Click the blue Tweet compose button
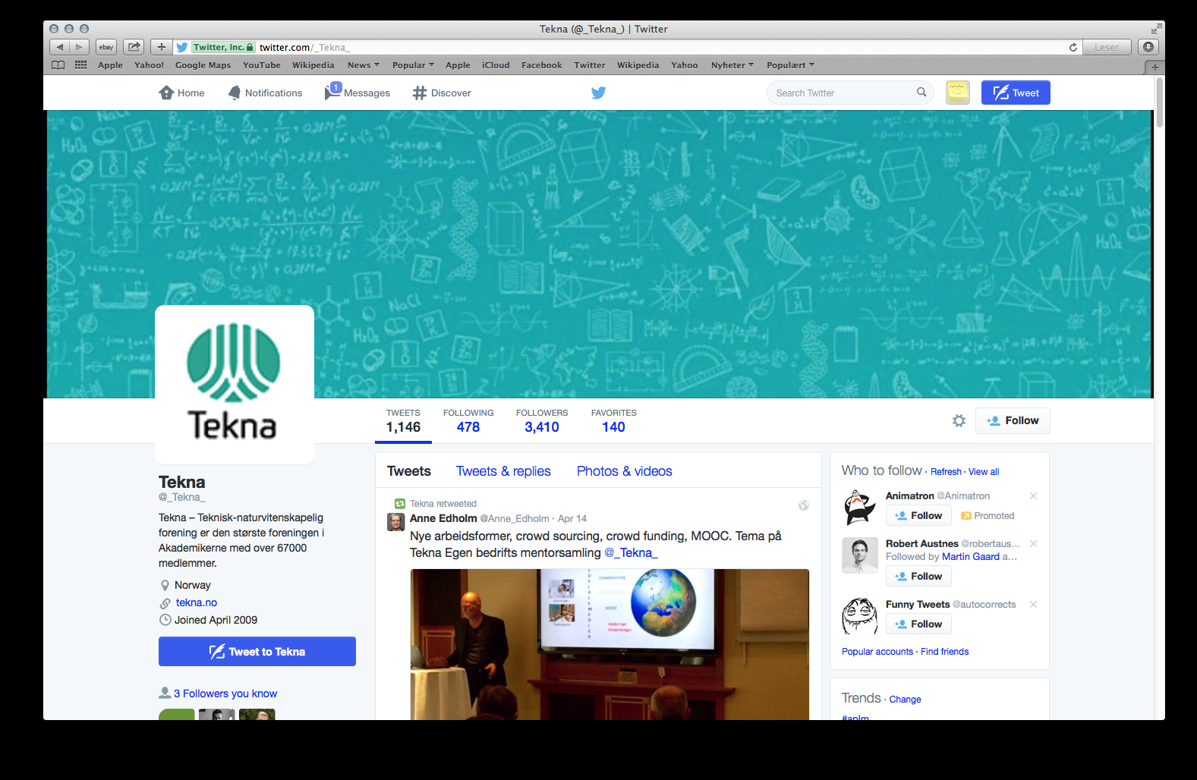The image size is (1197, 780). tap(1016, 93)
